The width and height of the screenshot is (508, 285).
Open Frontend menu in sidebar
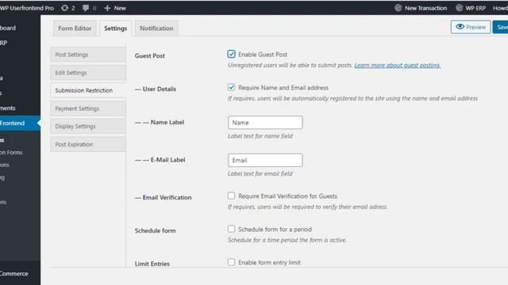[20, 123]
